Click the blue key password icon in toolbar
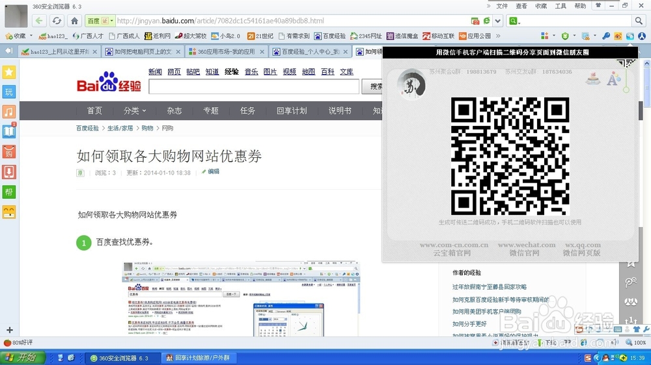This screenshot has height=365, width=651. (606, 36)
